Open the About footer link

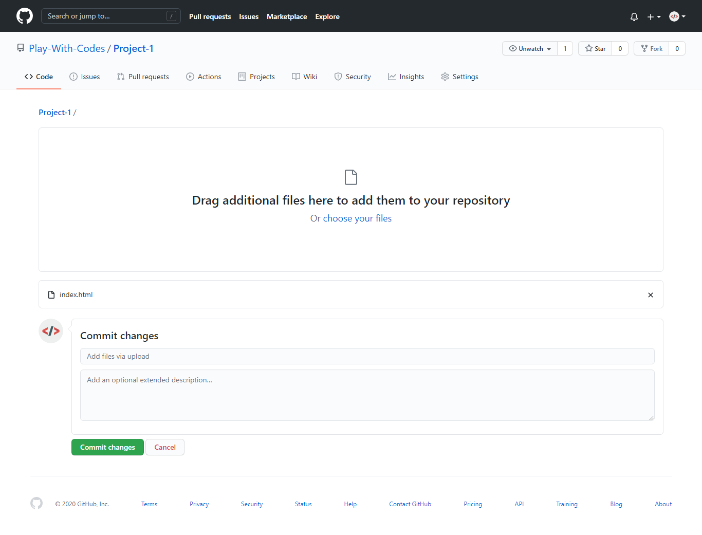(663, 504)
